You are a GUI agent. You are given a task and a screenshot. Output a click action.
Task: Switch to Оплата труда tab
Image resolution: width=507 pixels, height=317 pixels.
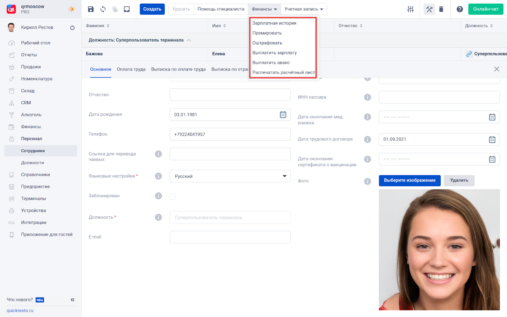pos(131,69)
